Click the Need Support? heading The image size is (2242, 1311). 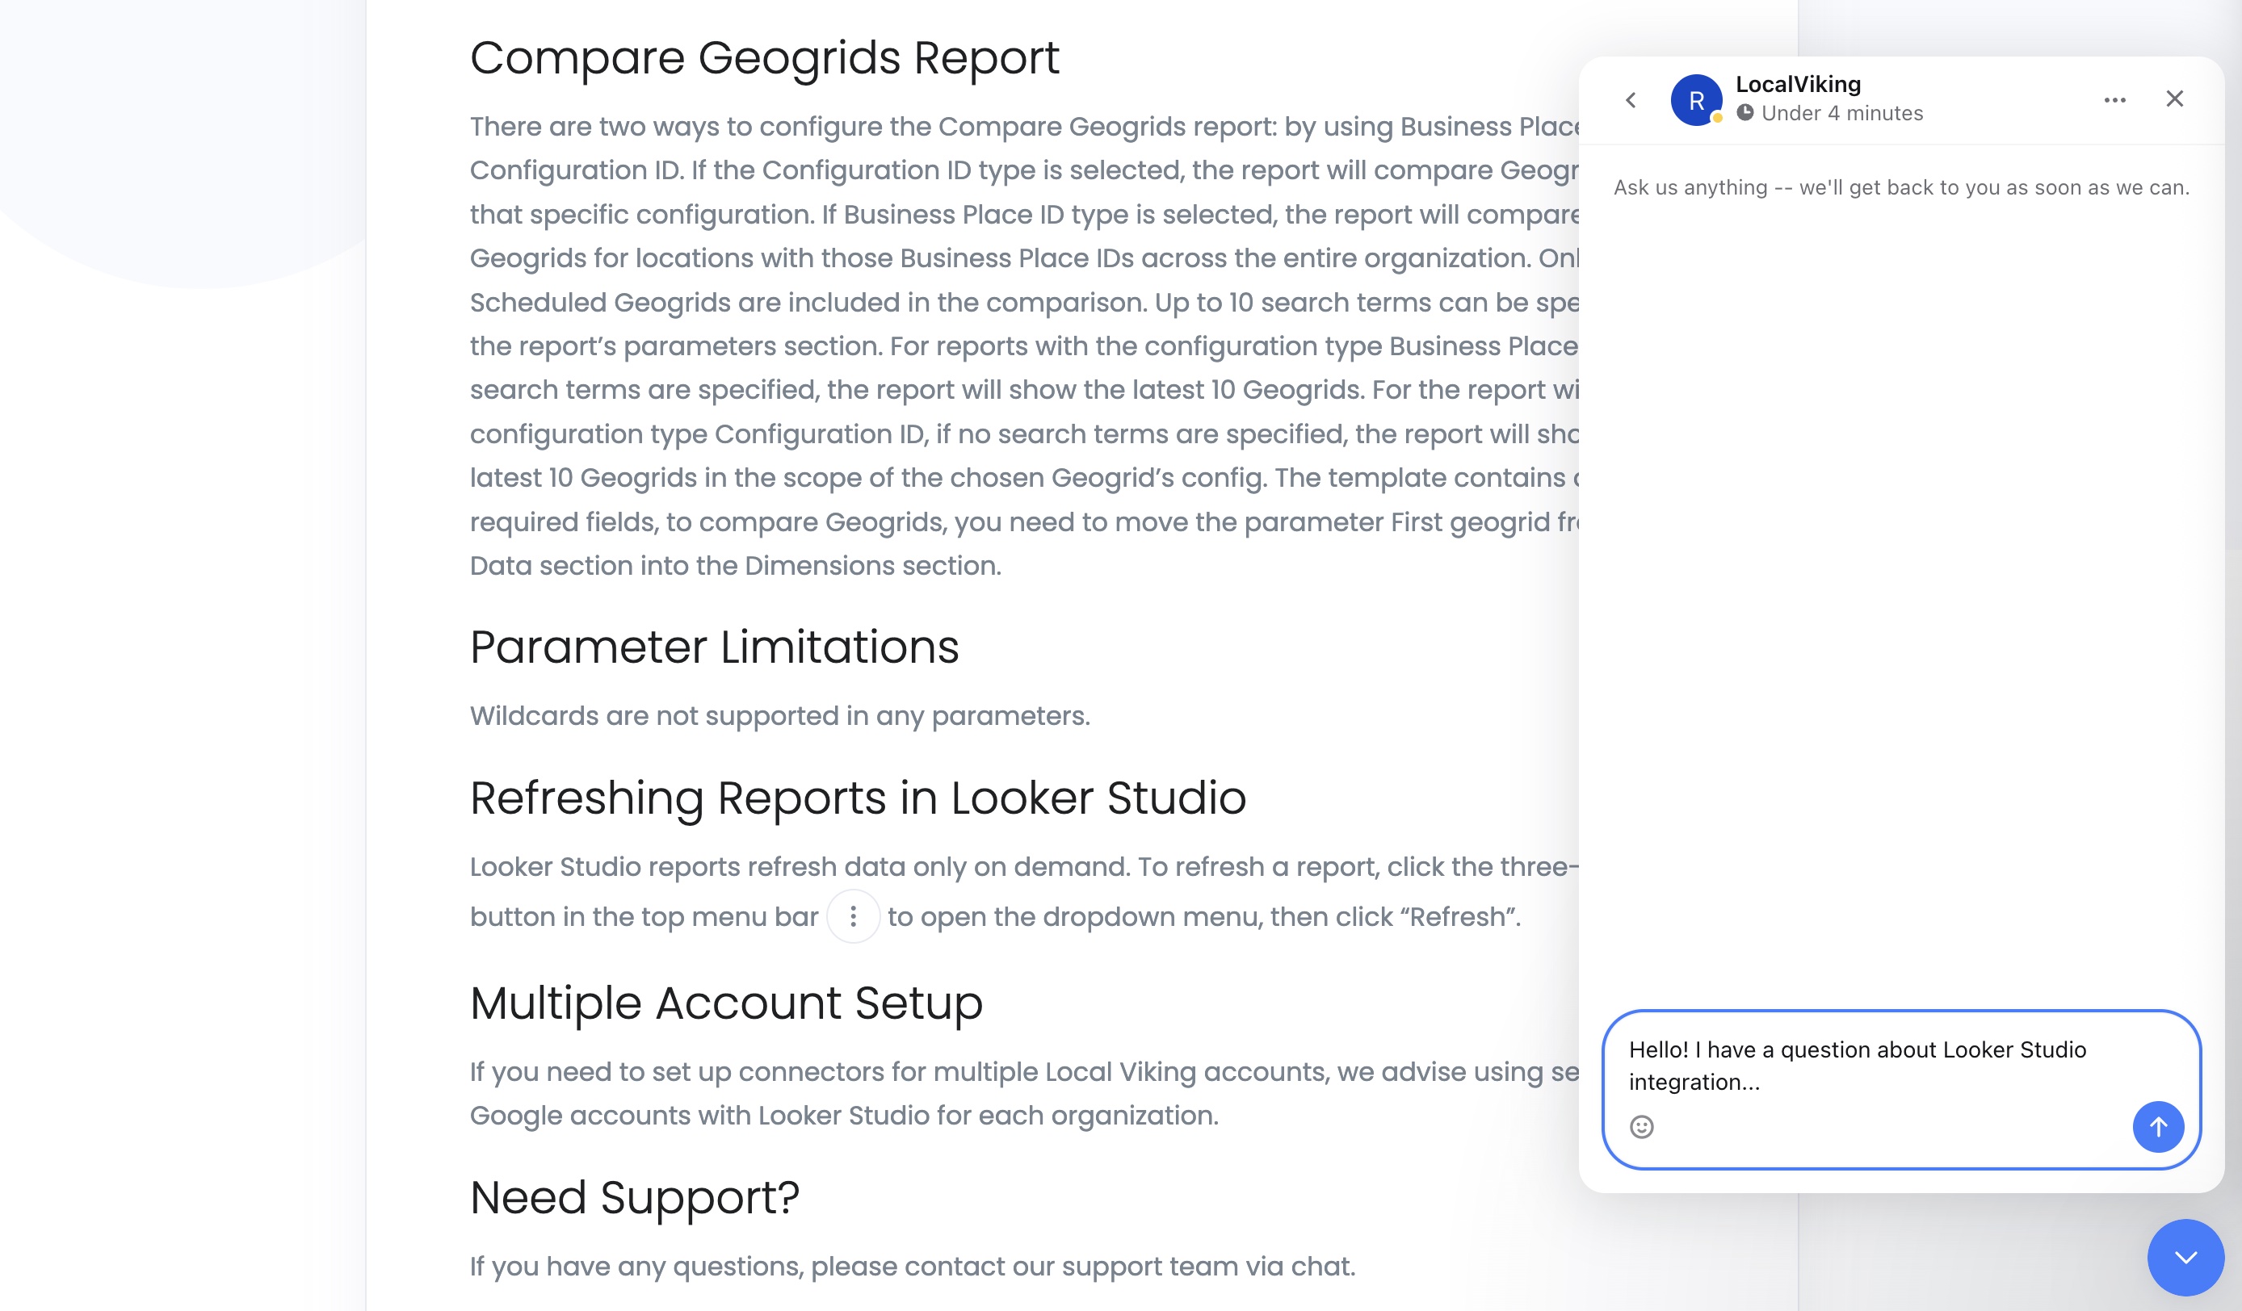click(634, 1197)
